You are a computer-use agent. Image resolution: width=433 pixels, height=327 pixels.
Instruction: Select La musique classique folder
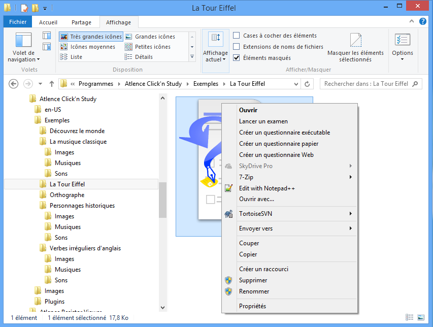pos(78,142)
